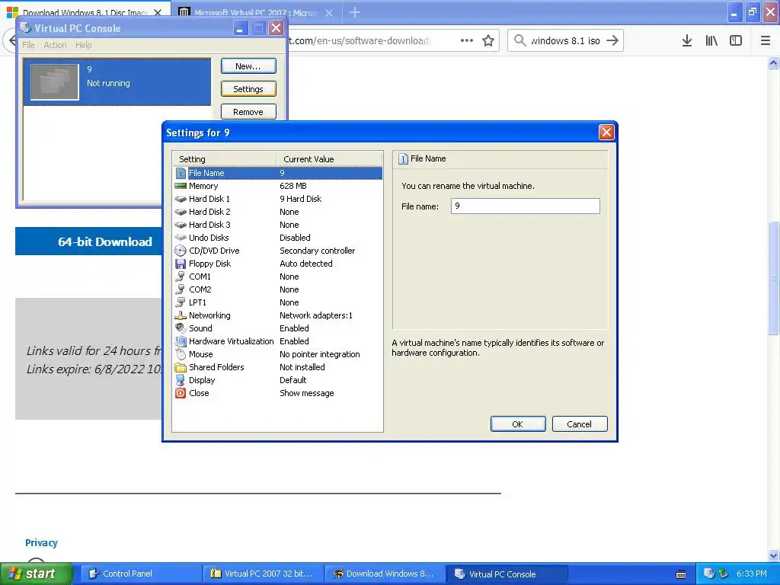
Task: Select 'Not installed' Shared Folders value
Action: pyautogui.click(x=302, y=367)
